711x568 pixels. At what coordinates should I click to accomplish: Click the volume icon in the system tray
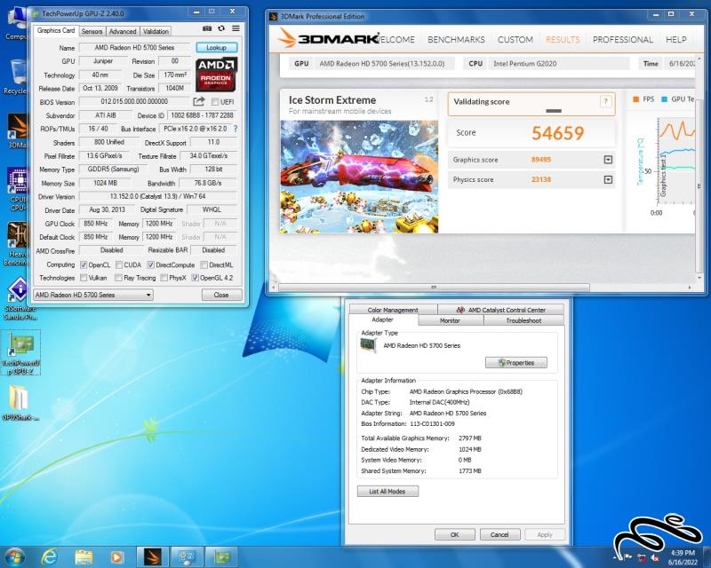654,557
